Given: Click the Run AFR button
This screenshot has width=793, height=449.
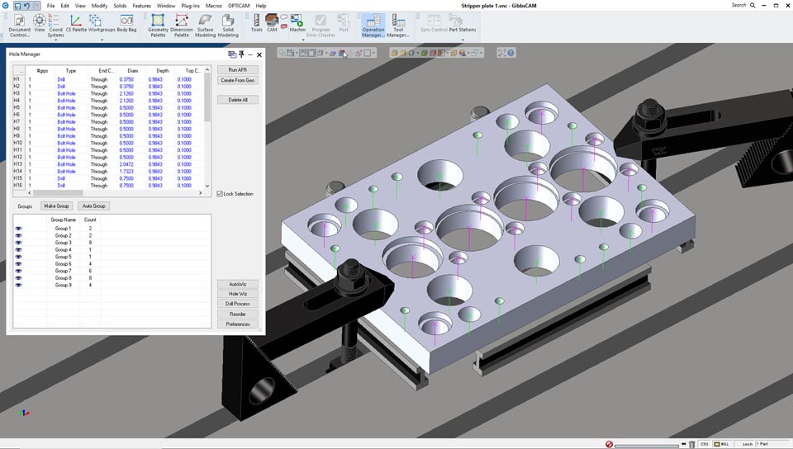Looking at the screenshot, I should [238, 70].
